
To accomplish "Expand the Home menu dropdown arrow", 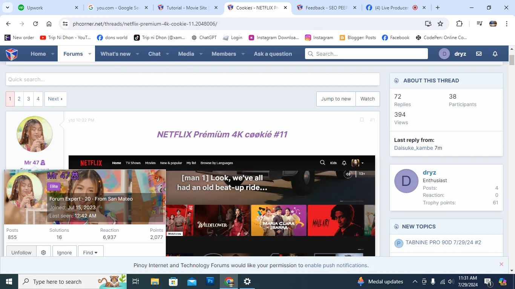I will pyautogui.click(x=53, y=54).
